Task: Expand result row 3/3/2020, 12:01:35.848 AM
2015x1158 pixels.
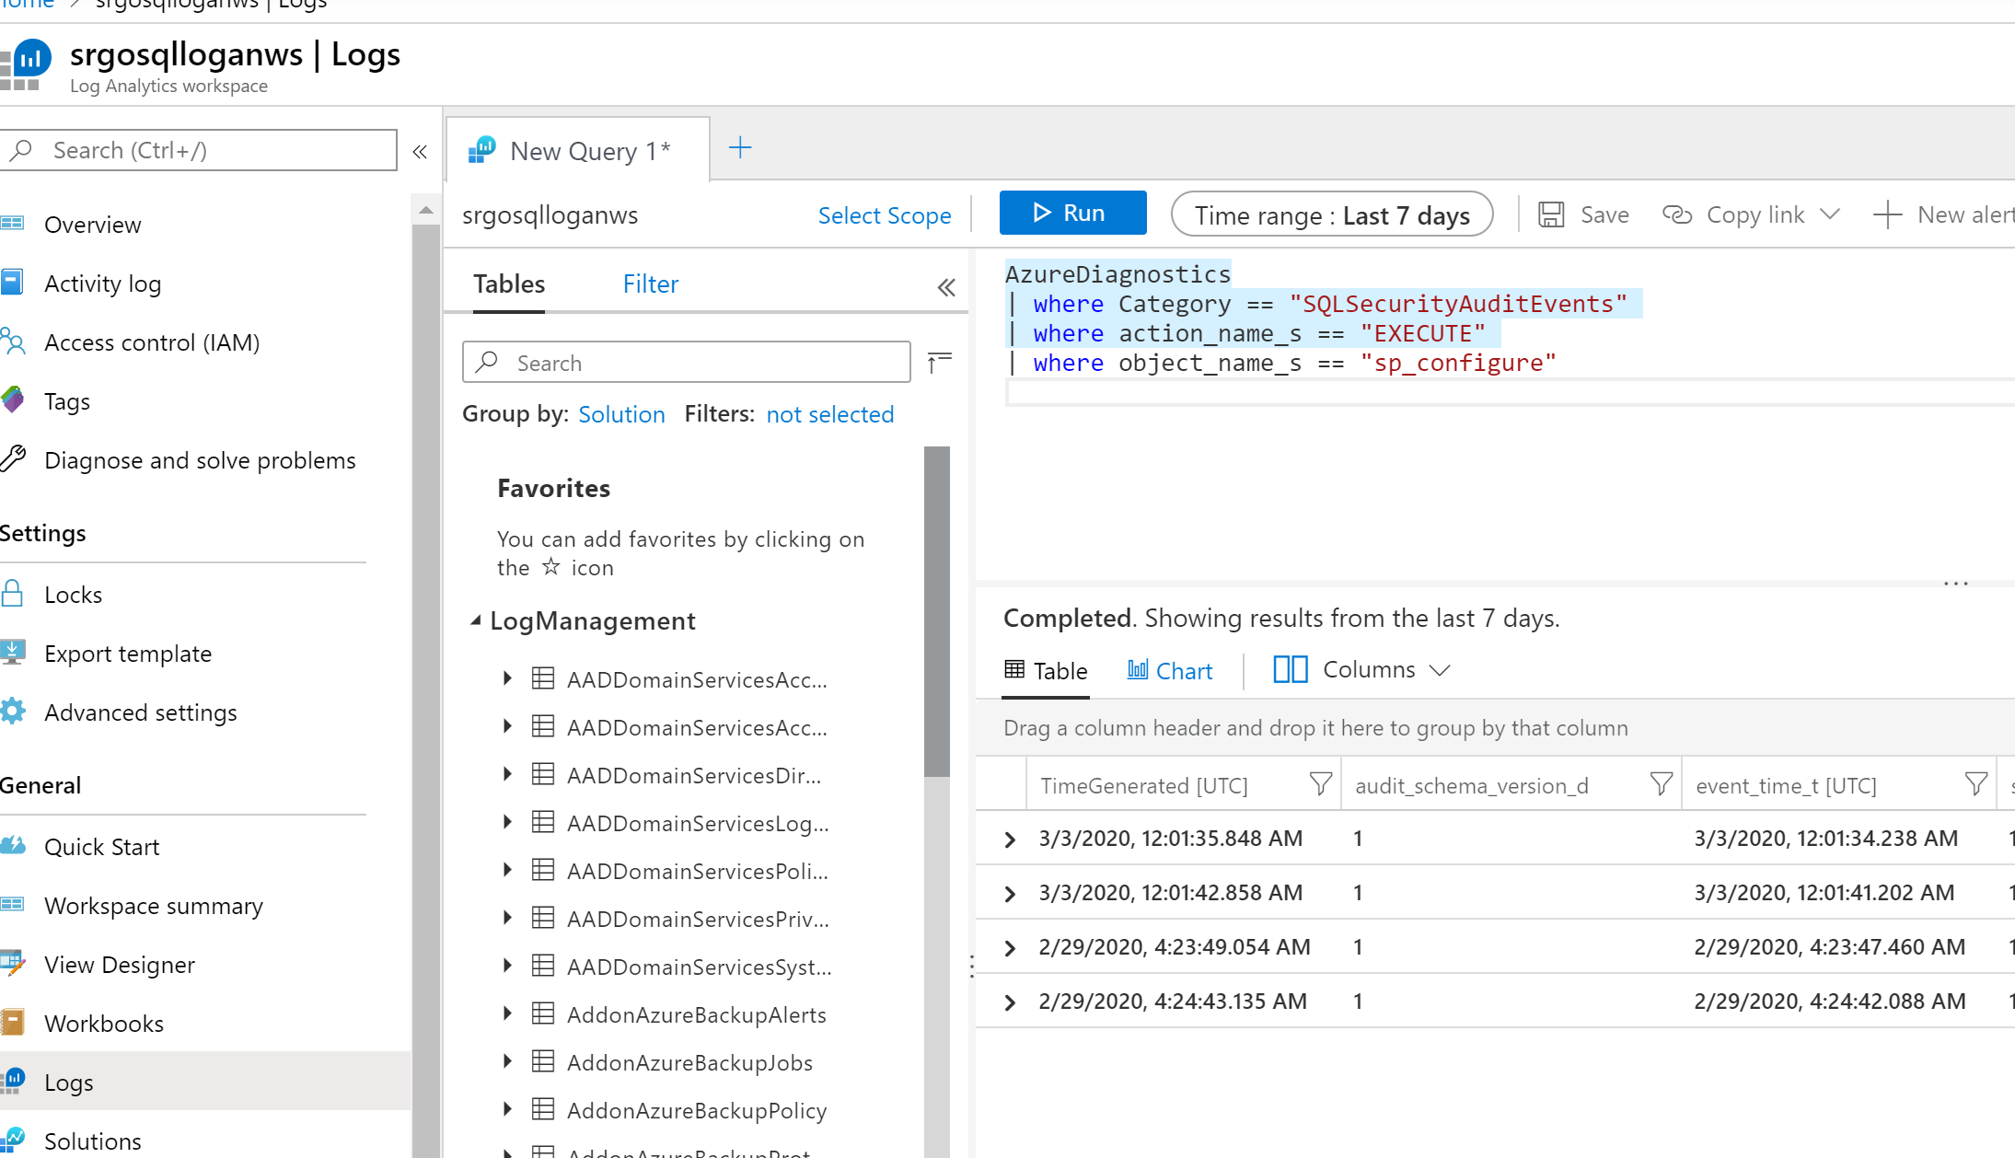Action: tap(1010, 839)
